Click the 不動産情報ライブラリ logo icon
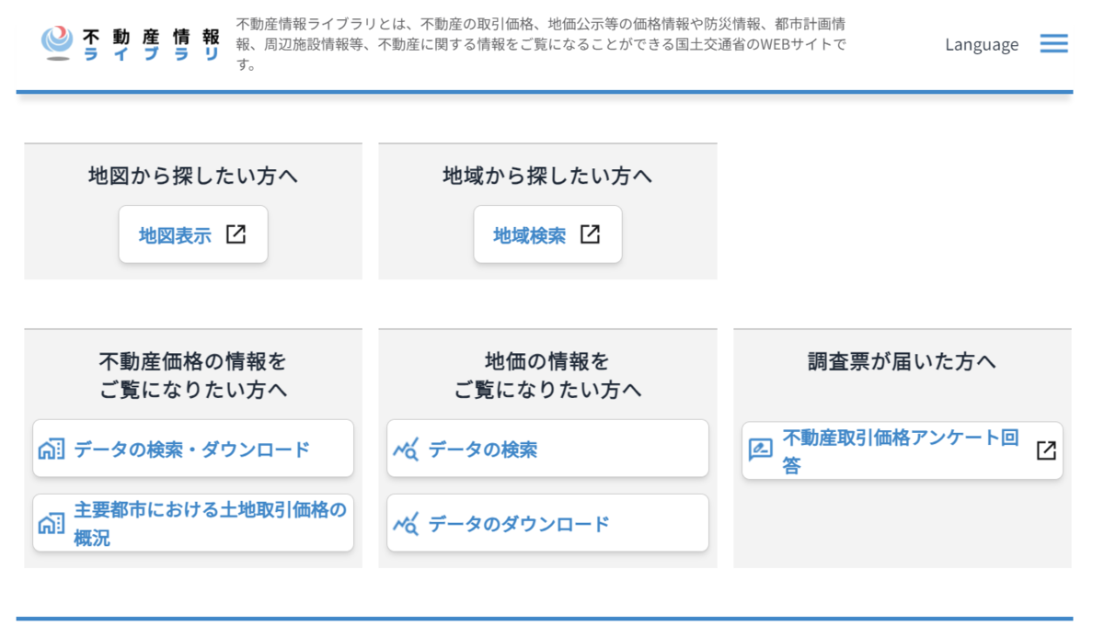The width and height of the screenshot is (1104, 637). [x=57, y=41]
